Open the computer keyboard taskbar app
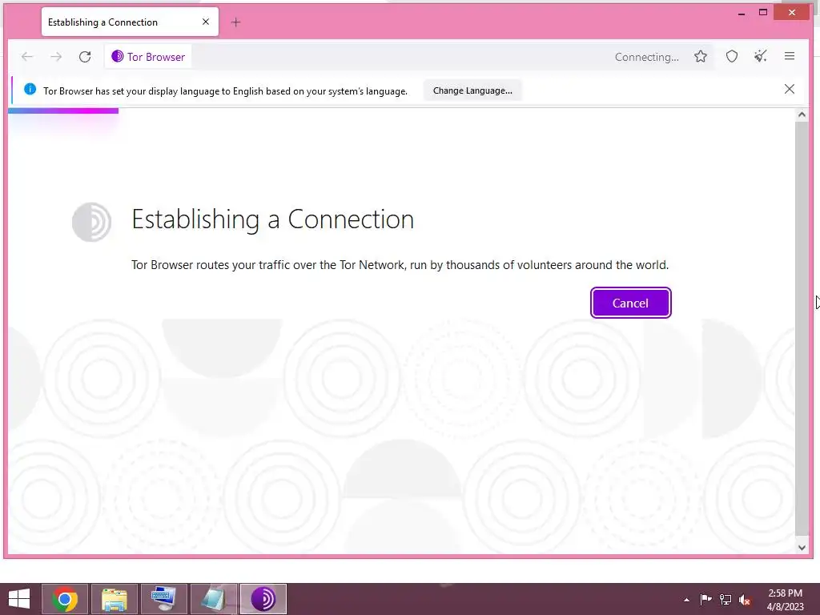 click(163, 599)
